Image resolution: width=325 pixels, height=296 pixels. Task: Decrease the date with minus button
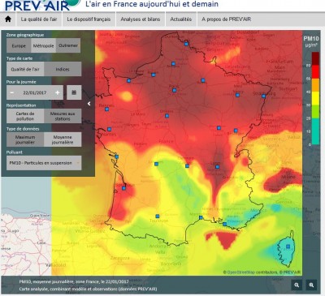click(x=12, y=92)
